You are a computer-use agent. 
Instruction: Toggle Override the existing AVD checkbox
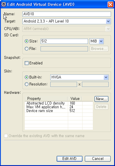(x=6, y=136)
